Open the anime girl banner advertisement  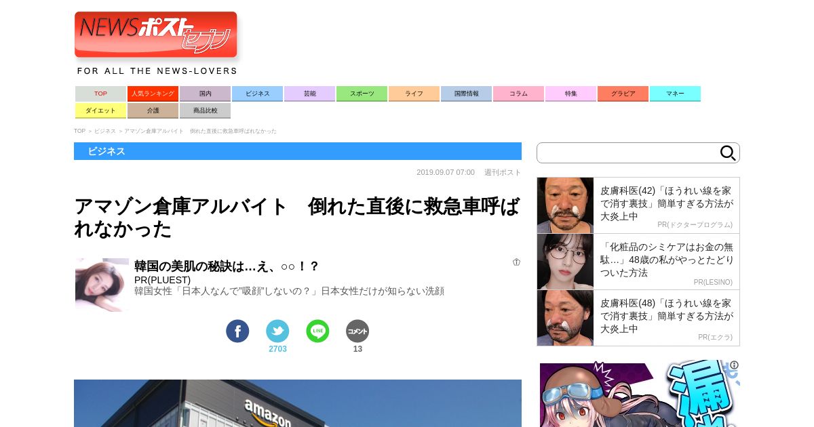pyautogui.click(x=639, y=394)
